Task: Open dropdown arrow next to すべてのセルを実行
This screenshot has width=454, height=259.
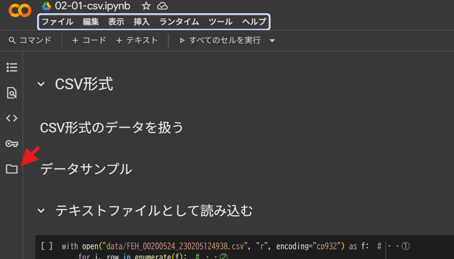Action: point(272,40)
